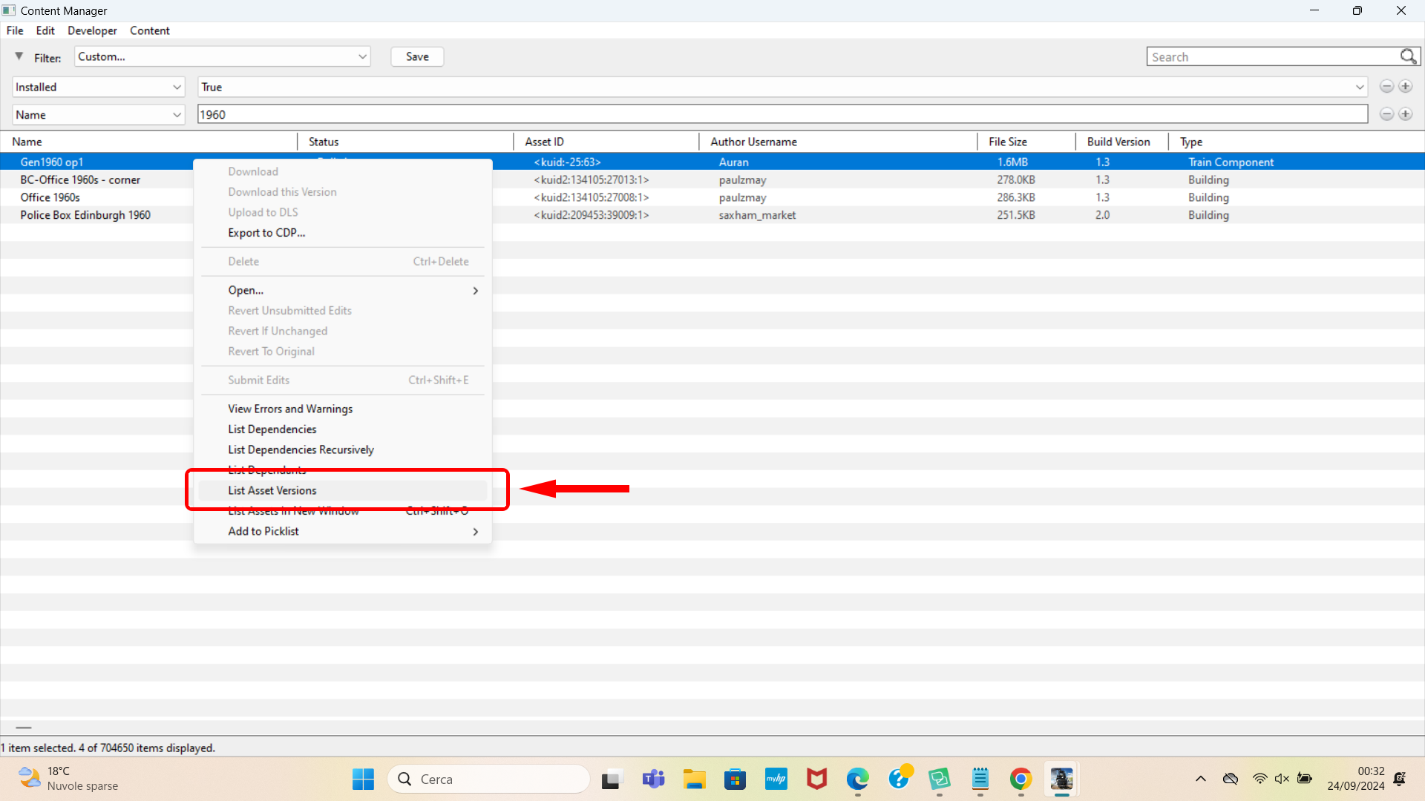
Task: Select Export to CDP... menu entry
Action: pyautogui.click(x=266, y=232)
